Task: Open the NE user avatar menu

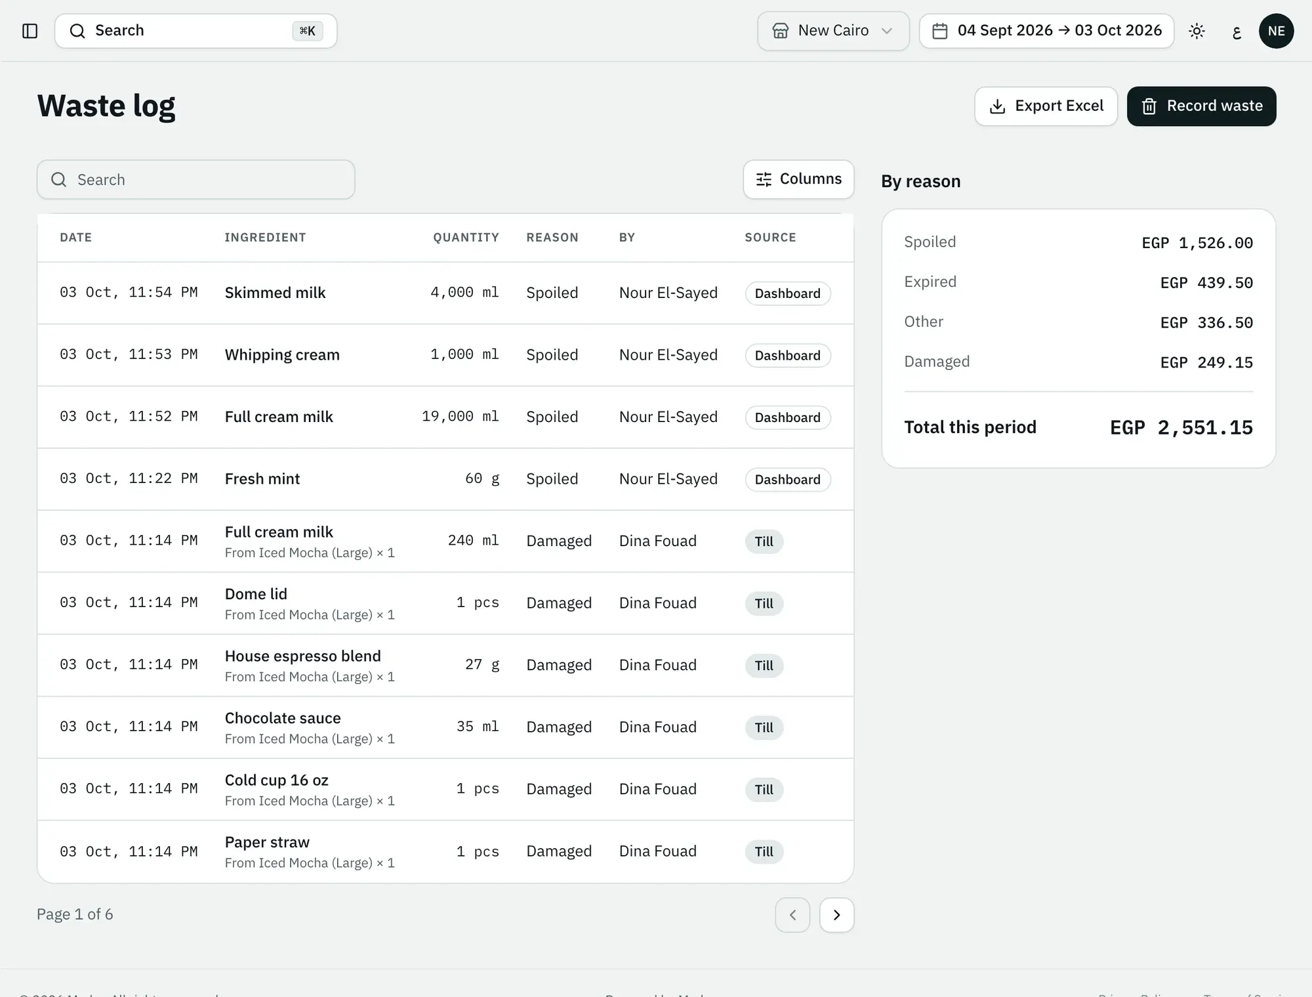Action: [1276, 31]
